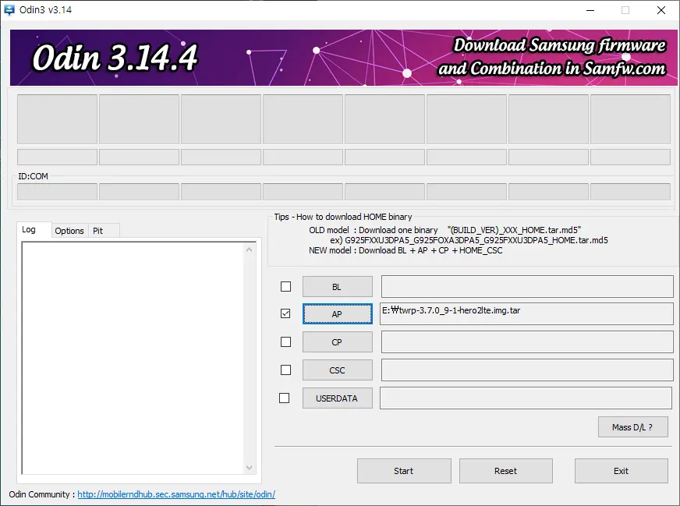The height and width of the screenshot is (506, 680).
Task: Click the USERDATA file button
Action: 338,398
